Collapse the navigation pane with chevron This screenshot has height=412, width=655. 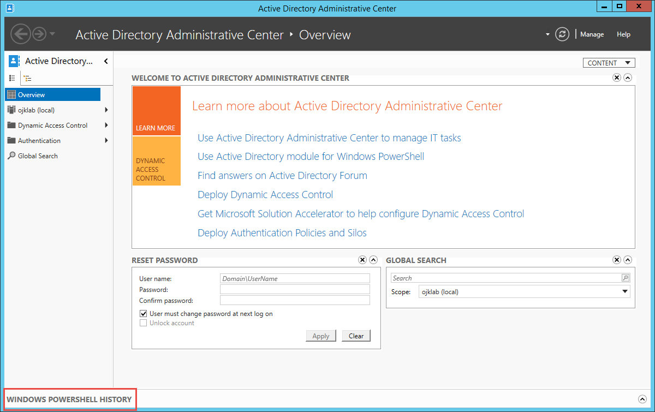click(x=106, y=61)
